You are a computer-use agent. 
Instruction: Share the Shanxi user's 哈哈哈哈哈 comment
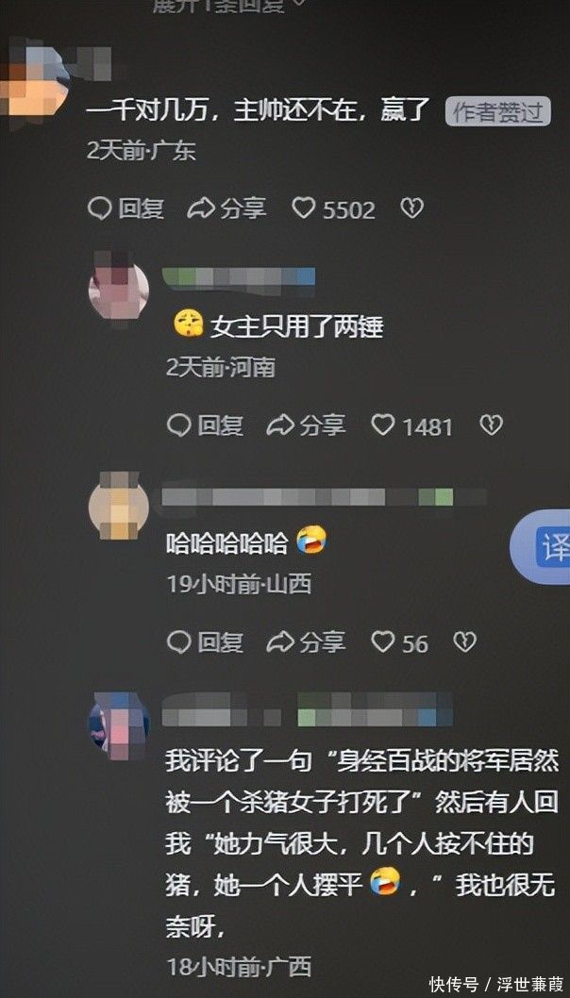pyautogui.click(x=307, y=642)
